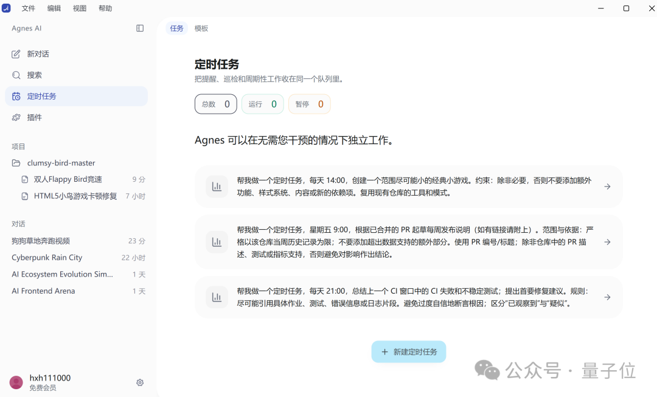657x397 pixels.
Task: Click the 插件 puzzle icon
Action: coord(16,117)
